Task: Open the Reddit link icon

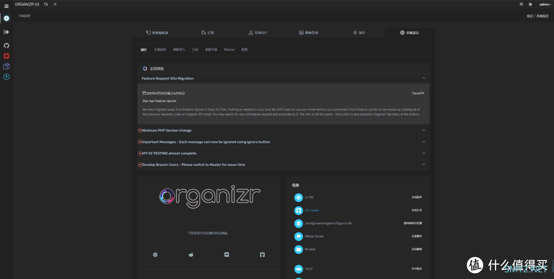Action: [x=191, y=254]
